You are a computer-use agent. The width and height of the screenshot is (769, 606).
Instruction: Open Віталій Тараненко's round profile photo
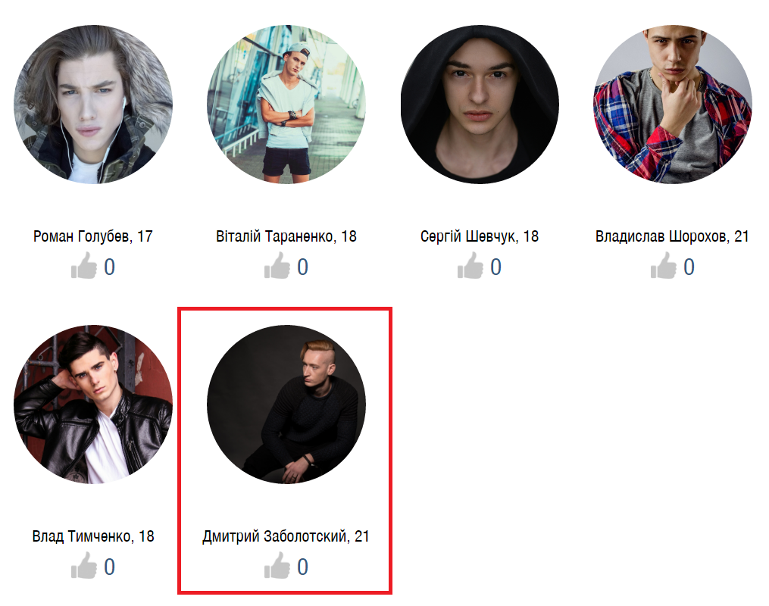pos(286,105)
